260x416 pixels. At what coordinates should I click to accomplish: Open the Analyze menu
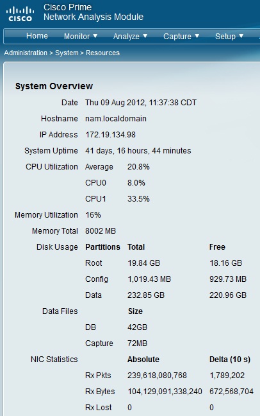pyautogui.click(x=126, y=37)
